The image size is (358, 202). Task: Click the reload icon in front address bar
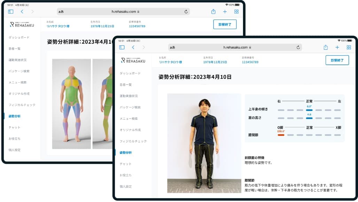pos(298,47)
